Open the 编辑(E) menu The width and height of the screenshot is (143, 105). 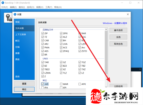(13, 7)
